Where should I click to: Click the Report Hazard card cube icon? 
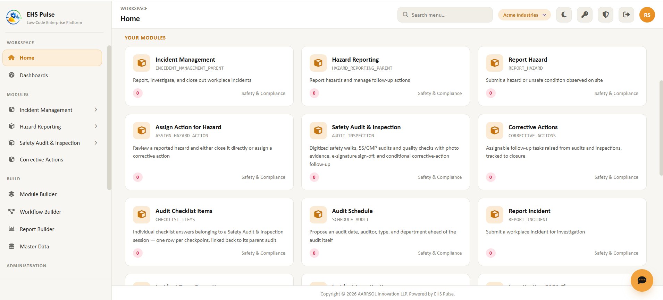tap(495, 63)
